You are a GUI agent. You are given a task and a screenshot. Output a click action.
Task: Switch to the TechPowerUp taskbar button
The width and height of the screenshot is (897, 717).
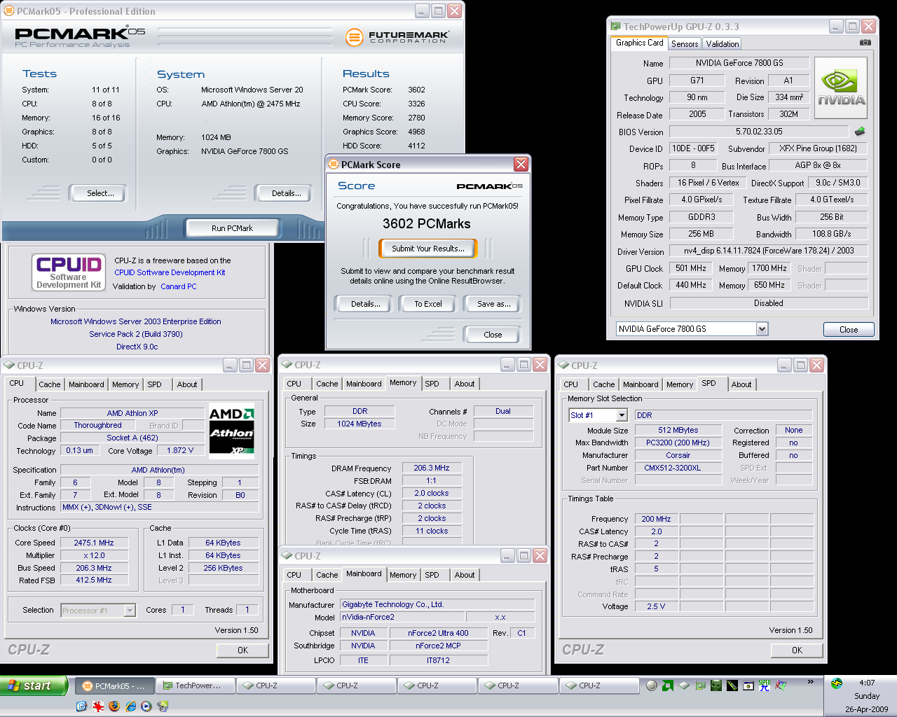[194, 685]
